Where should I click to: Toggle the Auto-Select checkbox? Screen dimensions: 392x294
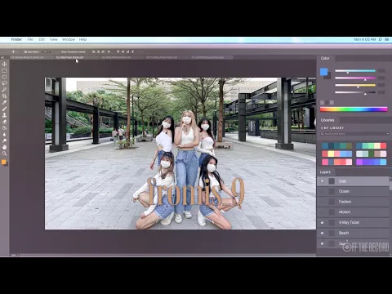(25, 51)
